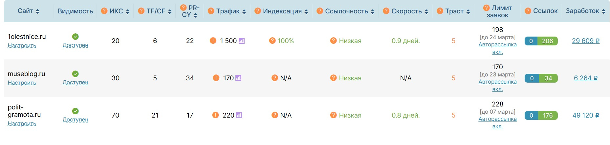Sort by Трафик column arrows
This screenshot has width=610, height=145.
244,12
